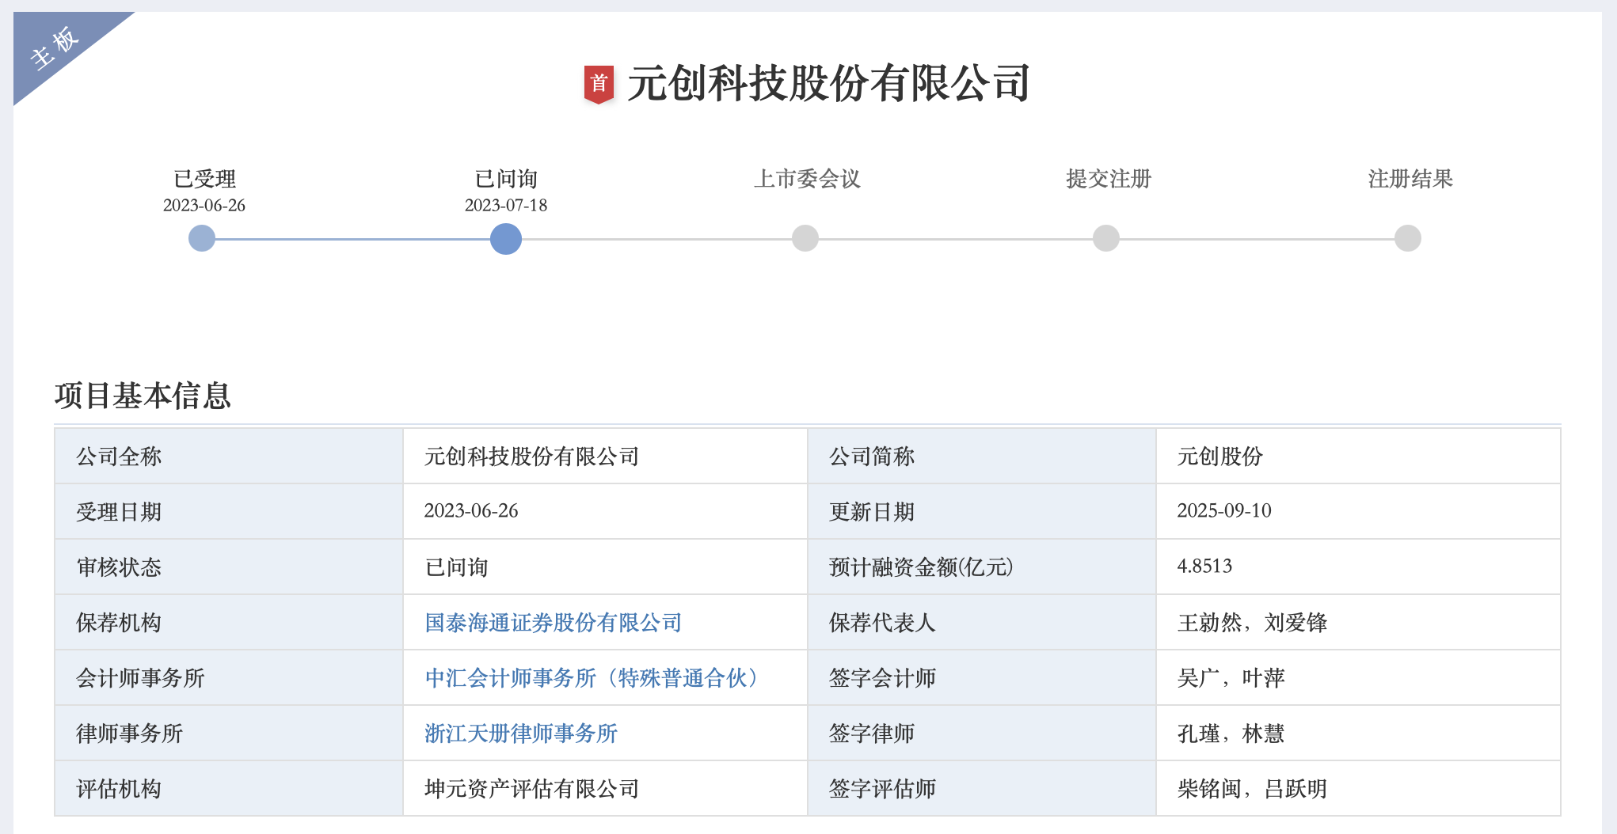Click the 项目基本信息 section heading

143,396
